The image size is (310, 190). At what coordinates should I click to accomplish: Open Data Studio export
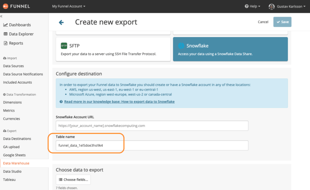(x=12, y=171)
